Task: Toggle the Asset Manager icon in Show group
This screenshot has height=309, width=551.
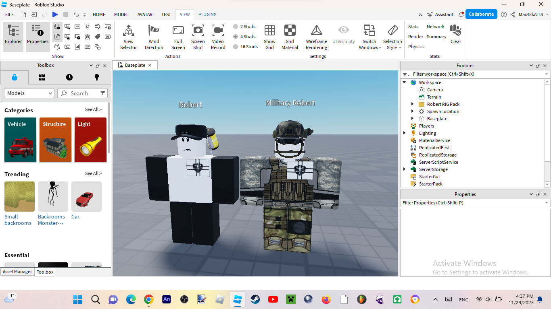Action: pos(57,27)
